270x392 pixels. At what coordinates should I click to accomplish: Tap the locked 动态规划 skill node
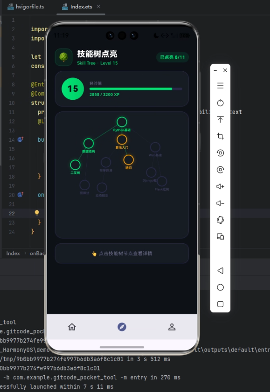pyautogui.click(x=102, y=188)
